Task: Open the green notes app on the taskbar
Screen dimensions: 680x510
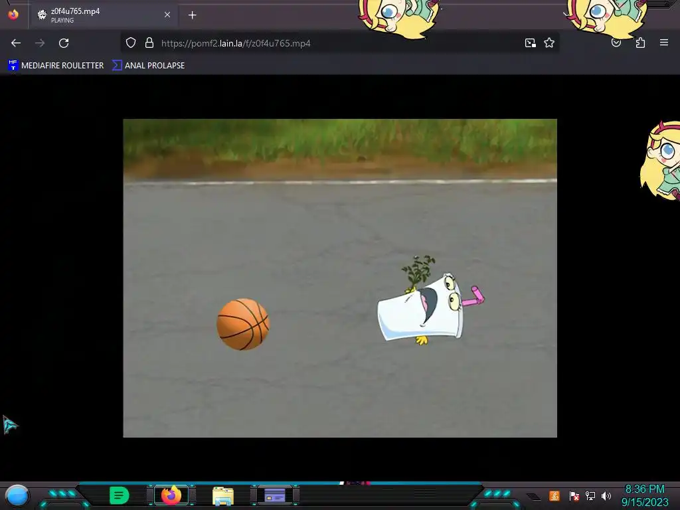Action: 120,495
